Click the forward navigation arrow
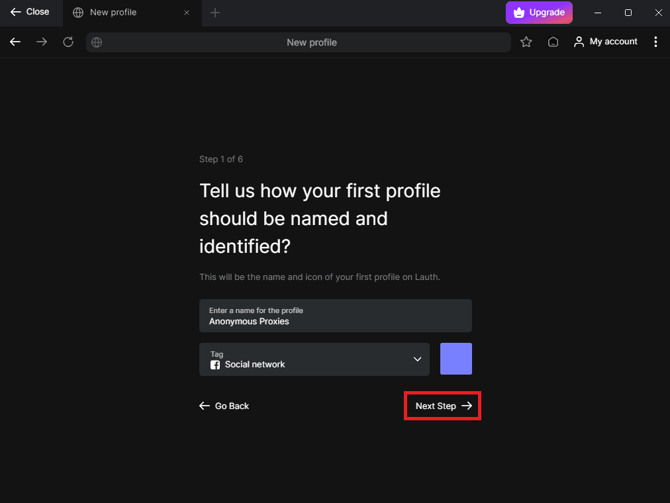Viewport: 670px width, 503px height. pyautogui.click(x=41, y=41)
